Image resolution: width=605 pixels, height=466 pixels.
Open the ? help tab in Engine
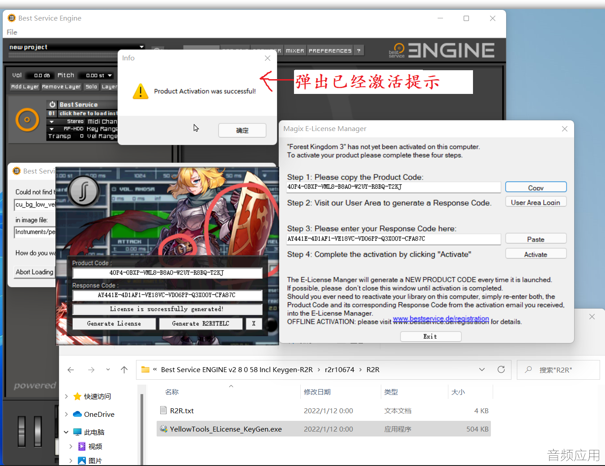[x=359, y=51]
